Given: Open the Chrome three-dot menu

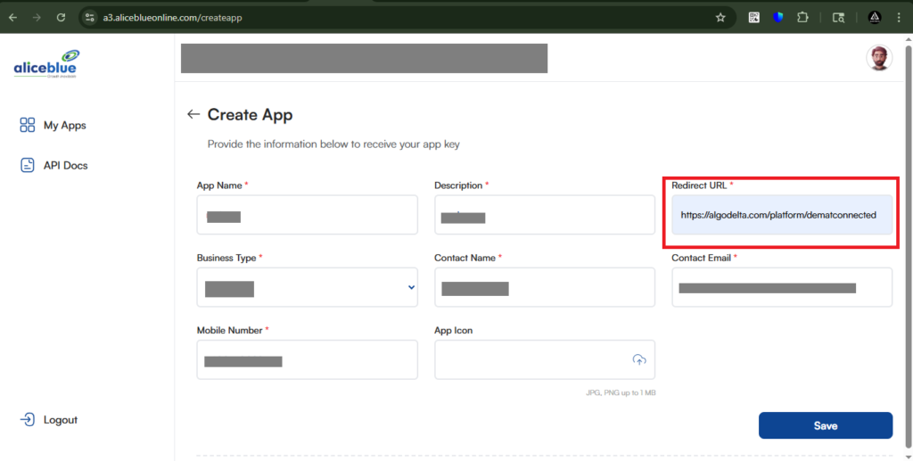Looking at the screenshot, I should 900,17.
